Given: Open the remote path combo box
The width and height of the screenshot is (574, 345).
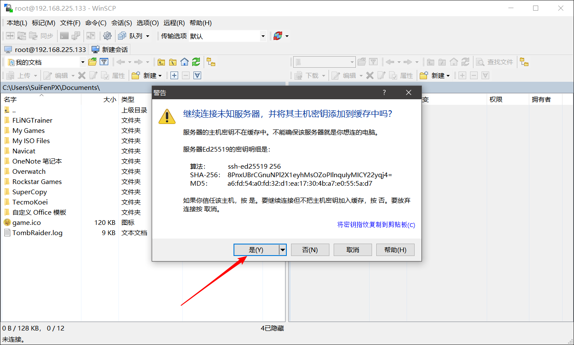Looking at the screenshot, I should pos(324,62).
